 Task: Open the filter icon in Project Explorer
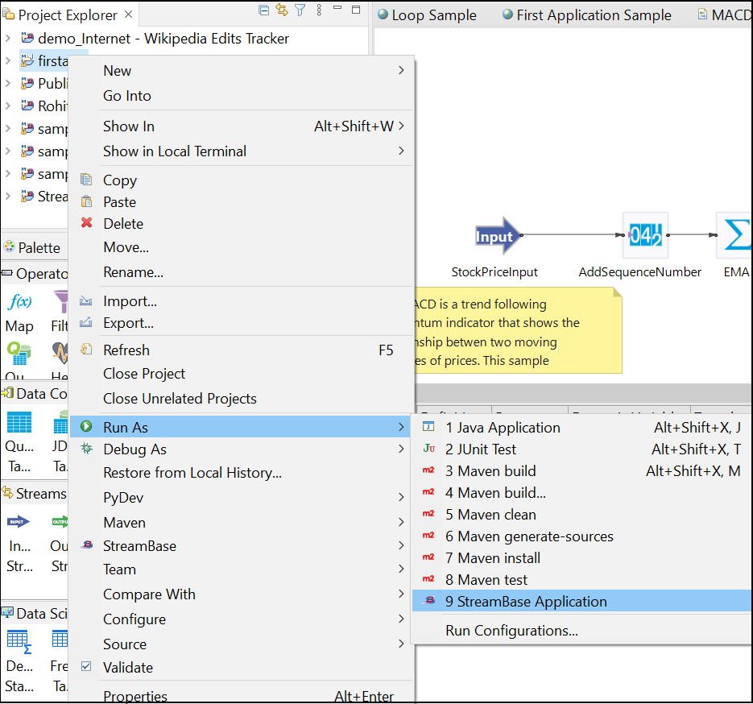[x=300, y=10]
